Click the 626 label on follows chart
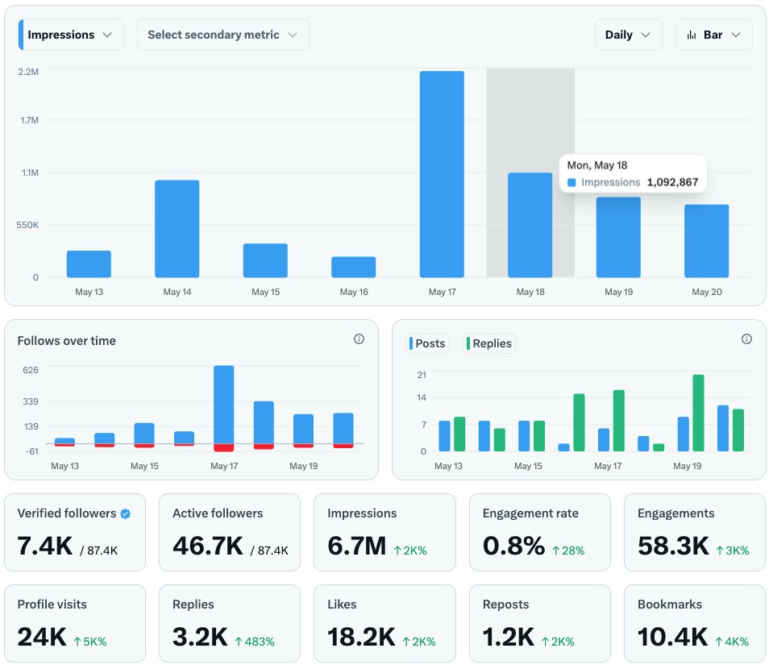The height and width of the screenshot is (669, 773). [31, 370]
